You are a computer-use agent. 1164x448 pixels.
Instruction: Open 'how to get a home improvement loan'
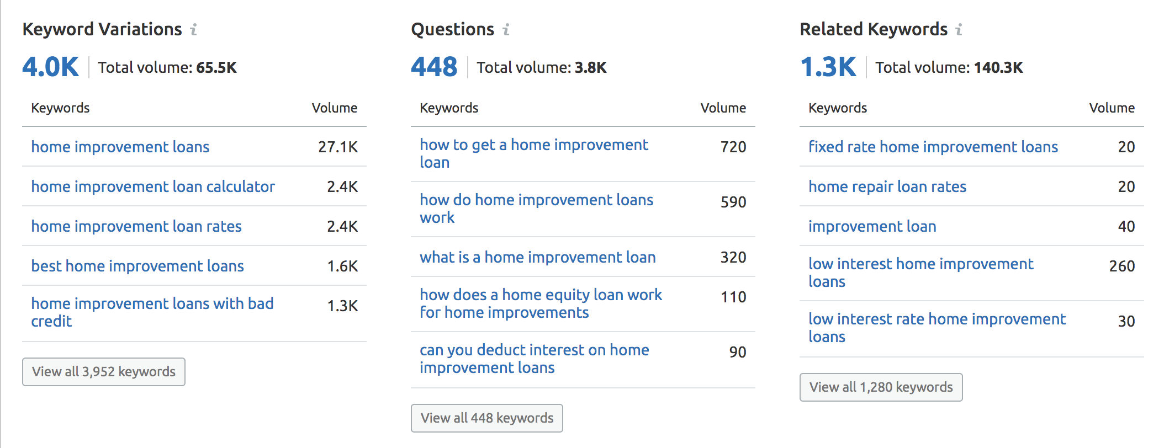coord(534,153)
